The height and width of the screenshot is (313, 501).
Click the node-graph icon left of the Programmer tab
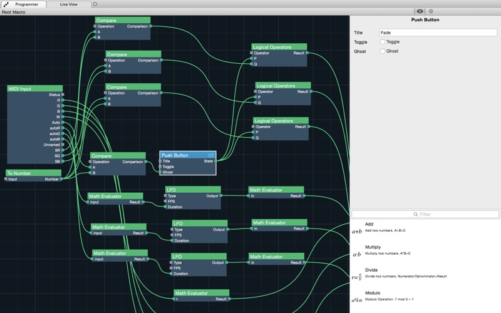click(5, 4)
